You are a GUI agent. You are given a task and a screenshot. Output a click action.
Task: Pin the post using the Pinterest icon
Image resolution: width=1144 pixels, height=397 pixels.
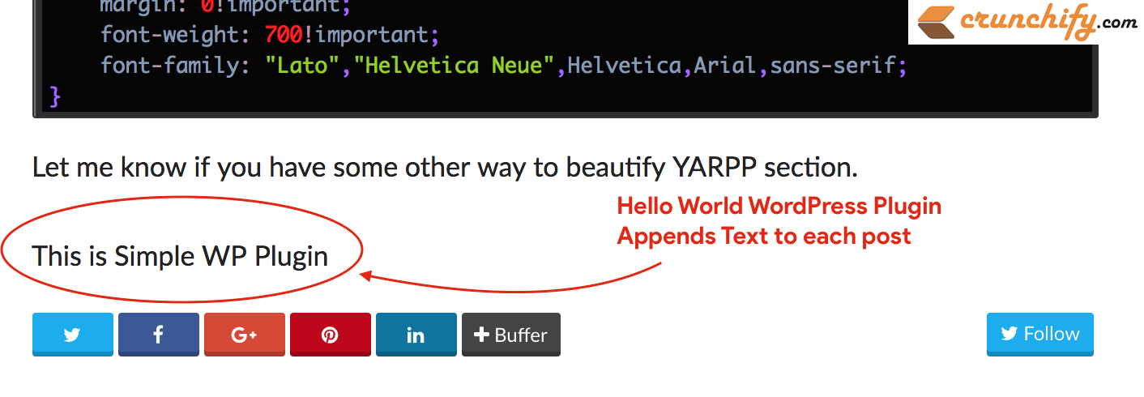(x=330, y=335)
